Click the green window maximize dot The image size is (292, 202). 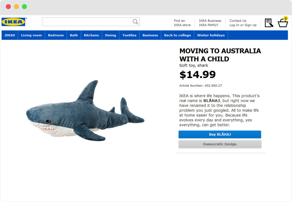pos(25,7)
